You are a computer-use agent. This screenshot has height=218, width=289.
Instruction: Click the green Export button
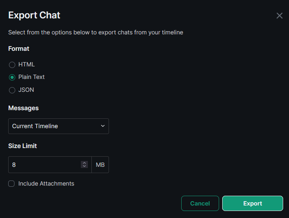click(x=252, y=204)
